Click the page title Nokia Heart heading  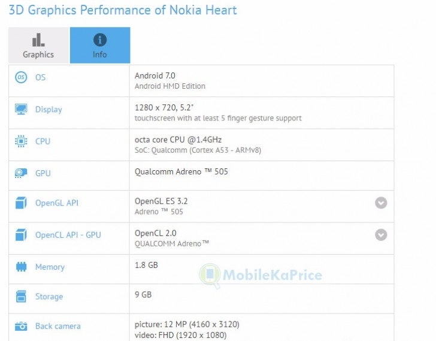[123, 10]
